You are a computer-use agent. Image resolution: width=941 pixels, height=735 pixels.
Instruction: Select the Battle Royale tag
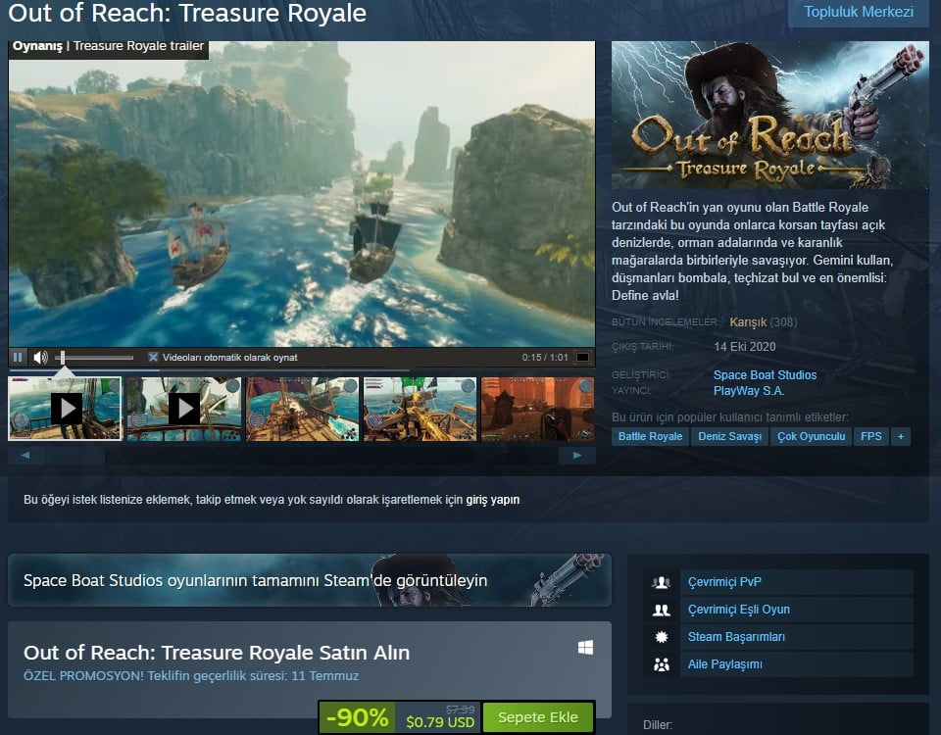pyautogui.click(x=650, y=436)
